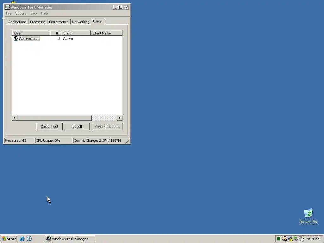Viewport: 324px width, 243px height.
Task: Click the session ID value 0
Action: pos(59,39)
